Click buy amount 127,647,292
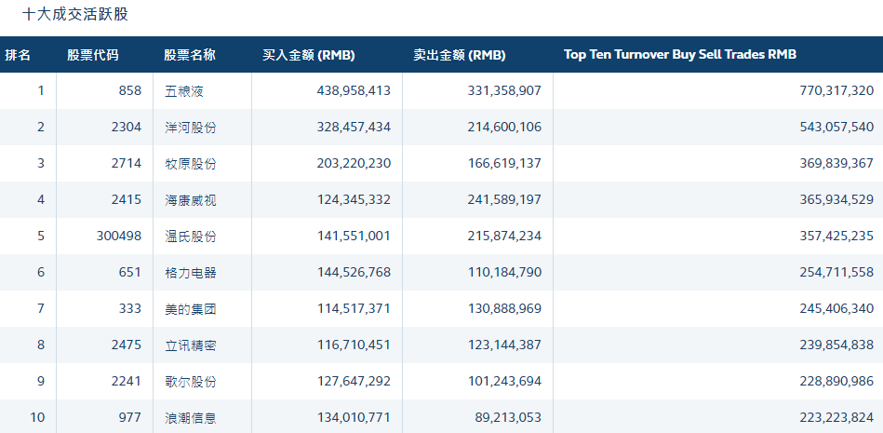The height and width of the screenshot is (433, 883). click(x=354, y=381)
